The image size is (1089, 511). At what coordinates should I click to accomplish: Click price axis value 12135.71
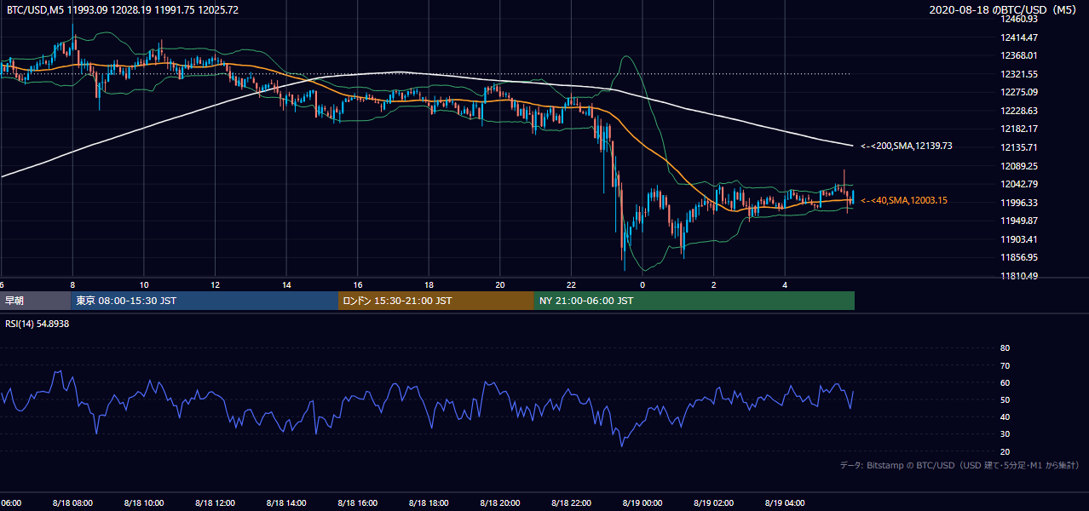click(1020, 147)
